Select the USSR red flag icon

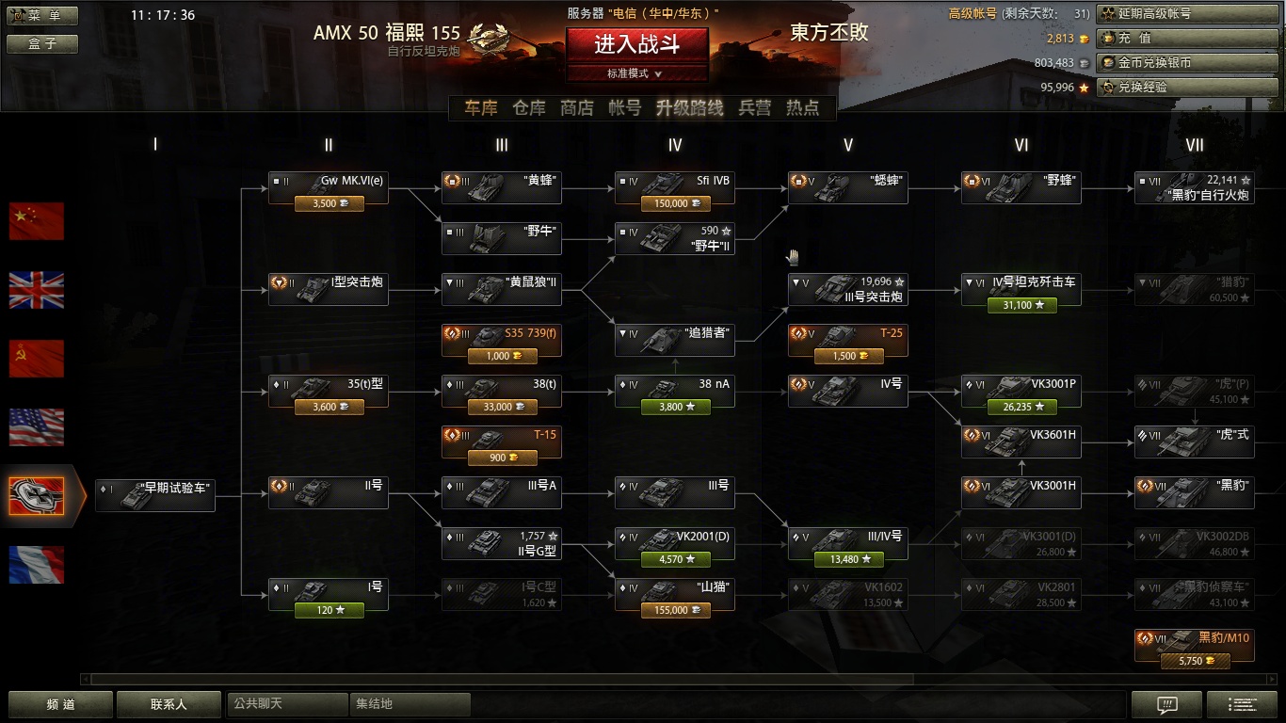(x=37, y=359)
